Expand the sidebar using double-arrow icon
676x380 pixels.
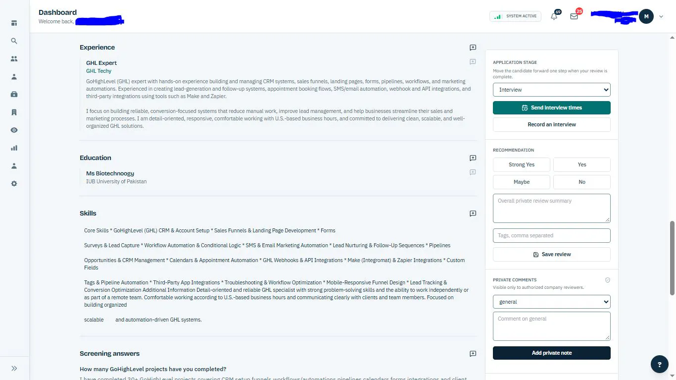pos(14,368)
